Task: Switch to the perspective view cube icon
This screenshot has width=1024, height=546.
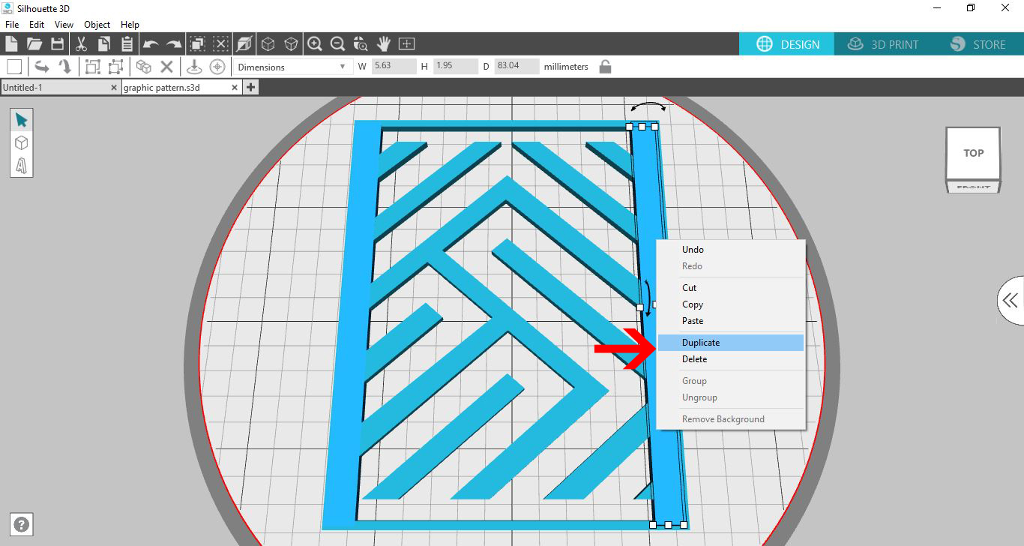Action: point(244,43)
